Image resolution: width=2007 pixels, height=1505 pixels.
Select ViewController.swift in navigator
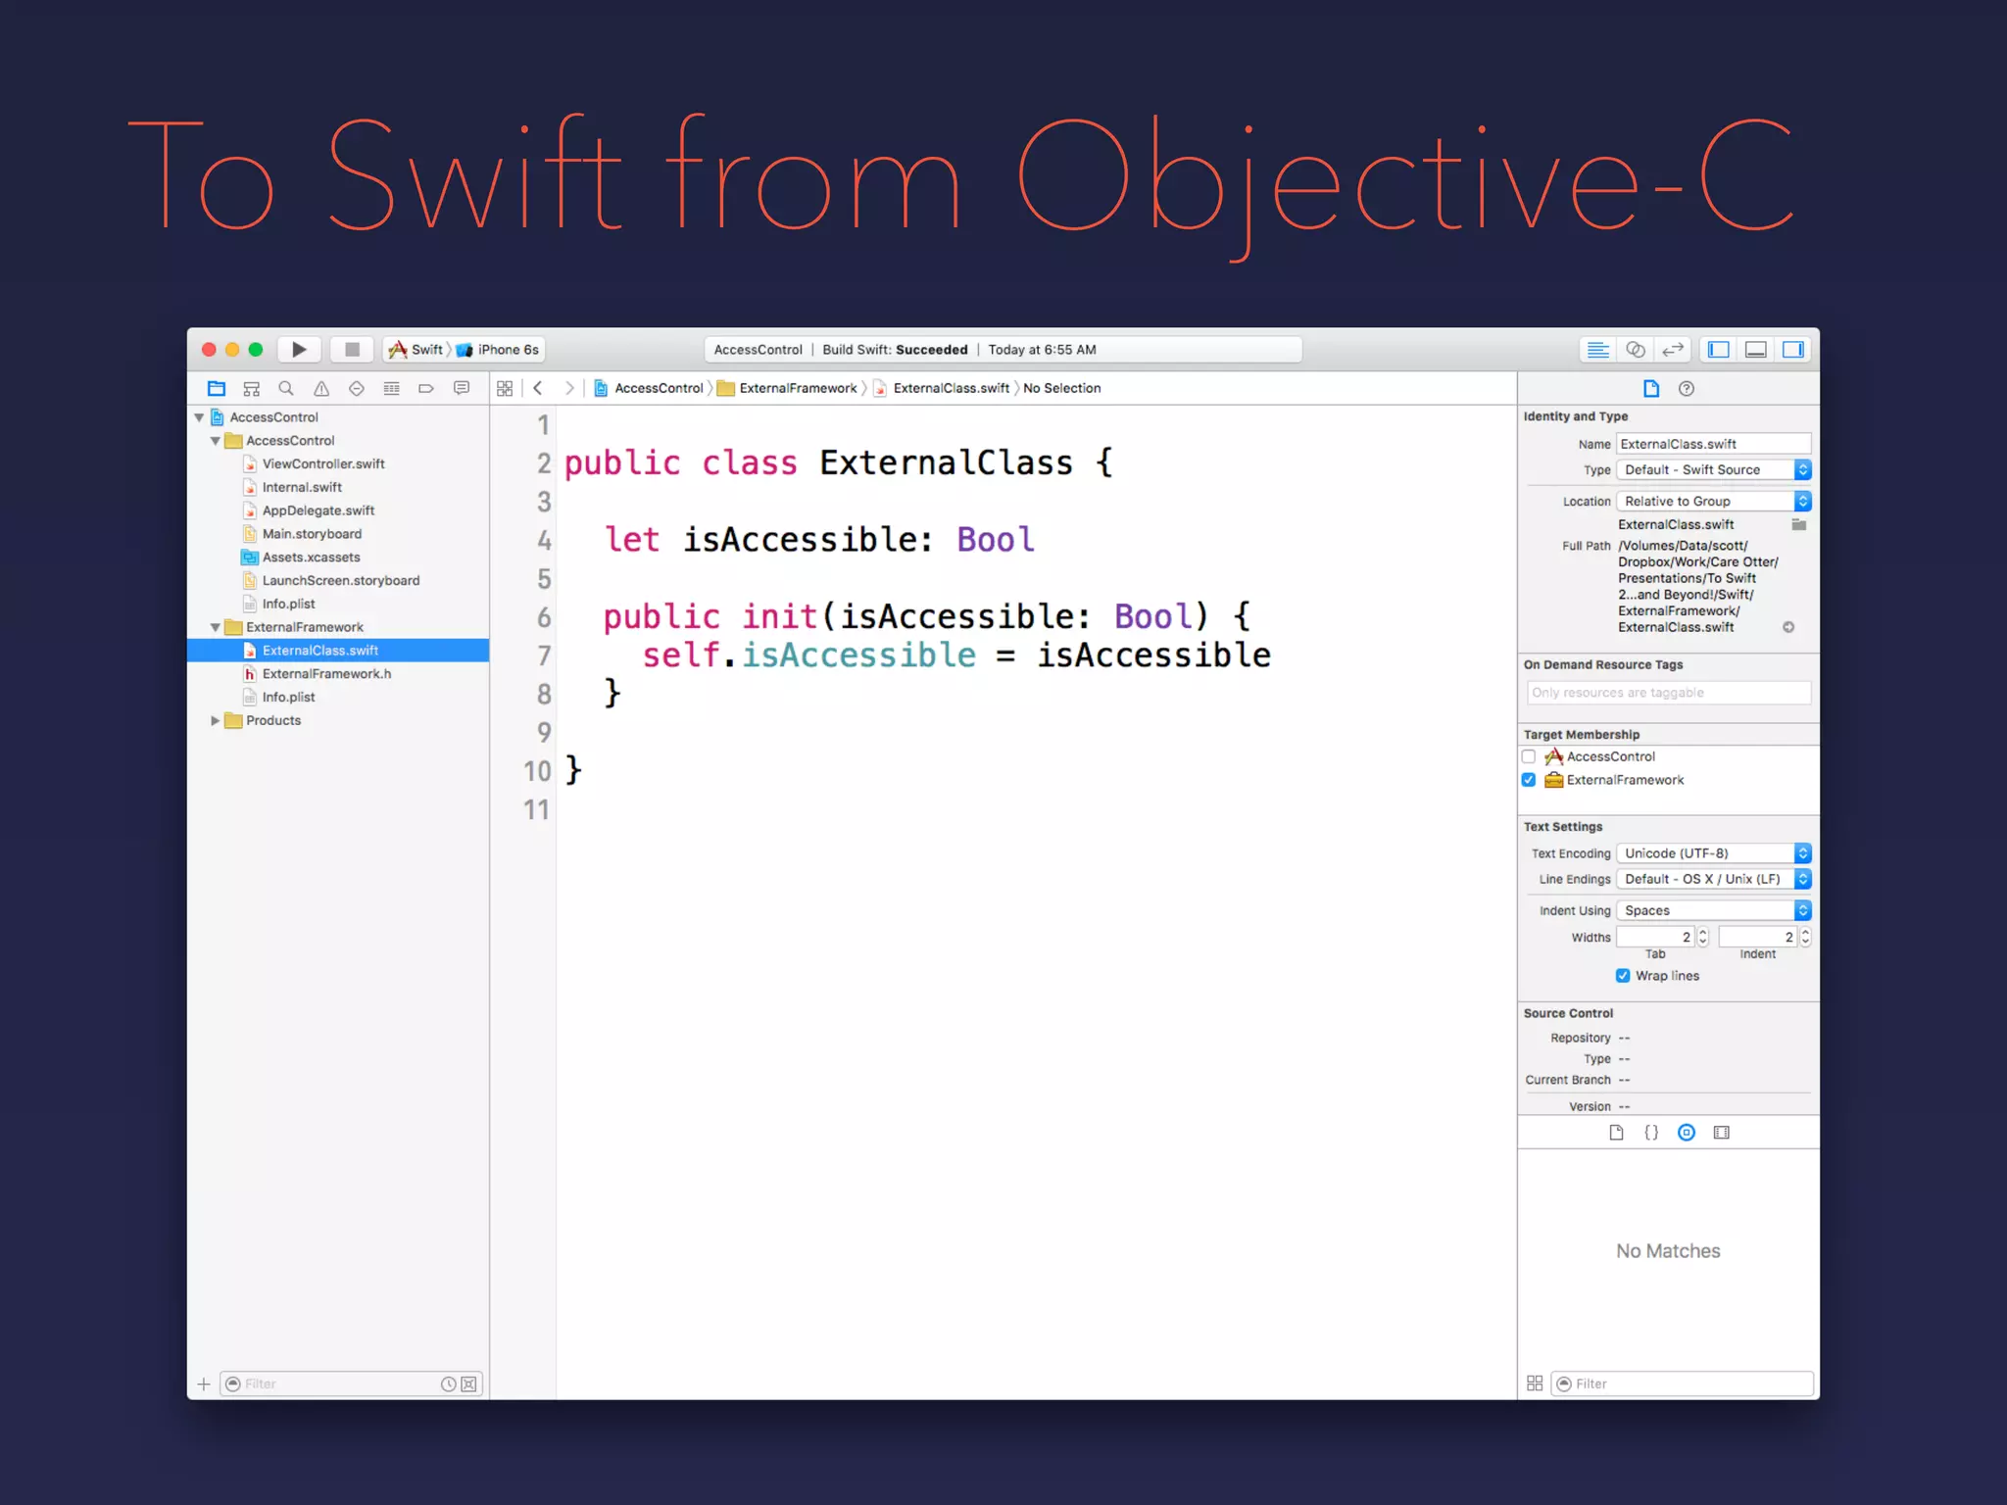point(322,464)
